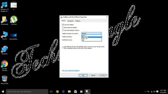The width and height of the screenshot is (168, 94).
Task: Choose Top in the location list
Action: coord(92,40)
